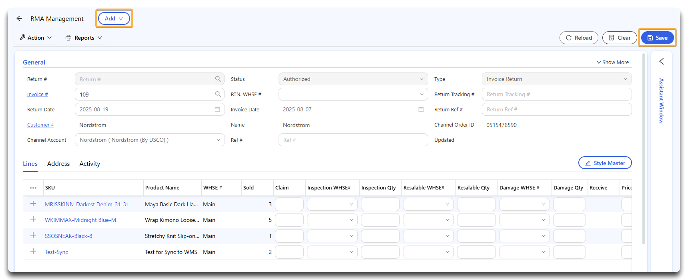Open the SSOSNEAK-Black-8 SKU link
Screen dimensions: 688x280
[x=68, y=236]
